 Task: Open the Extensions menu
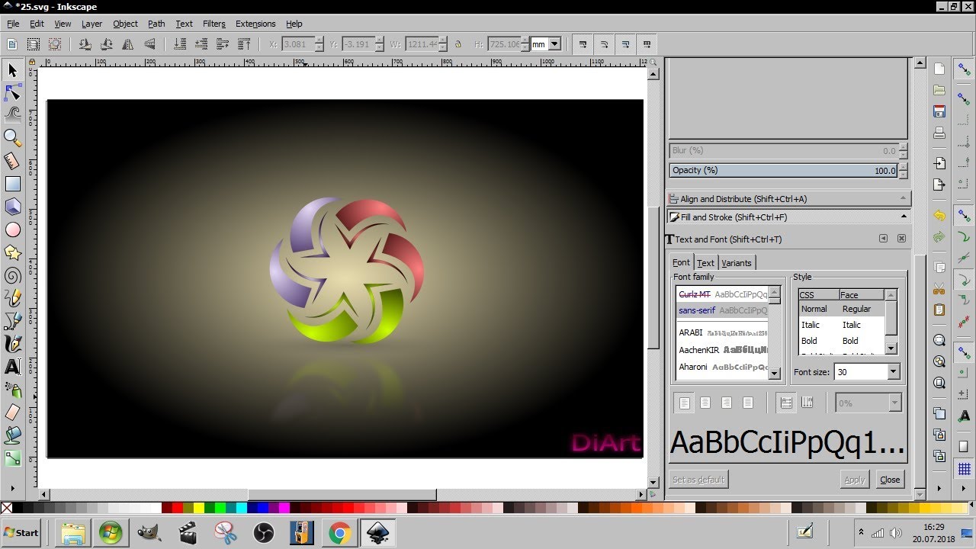tap(255, 24)
